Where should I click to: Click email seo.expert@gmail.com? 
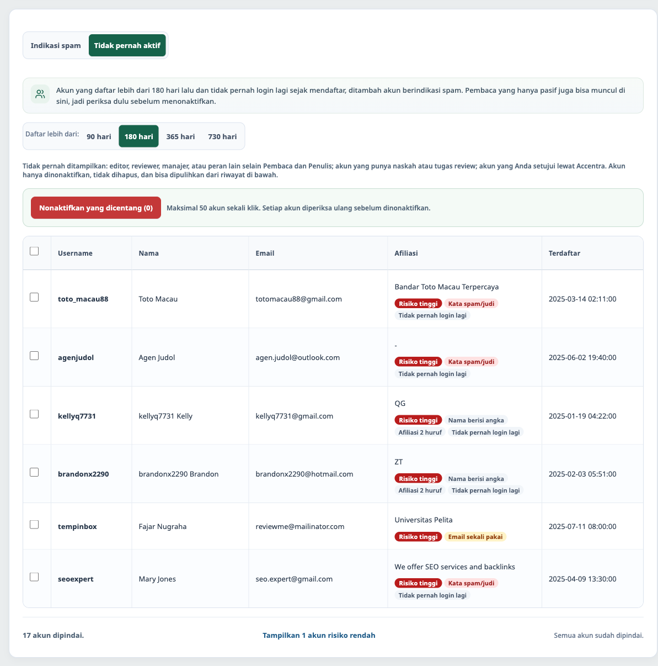point(295,579)
